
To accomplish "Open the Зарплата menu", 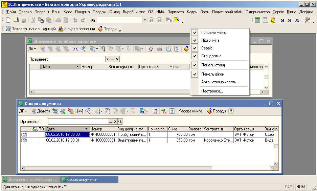I will coord(176,12).
